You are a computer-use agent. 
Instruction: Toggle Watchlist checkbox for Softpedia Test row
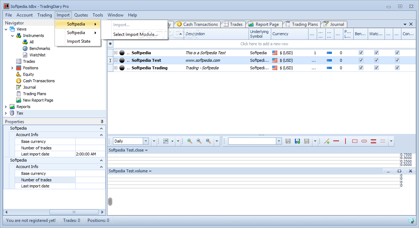(377, 60)
